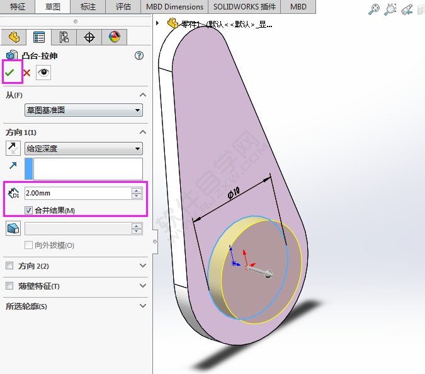Open the SOLIDWORKS 插件 tab
The width and height of the screenshot is (425, 374).
click(244, 6)
